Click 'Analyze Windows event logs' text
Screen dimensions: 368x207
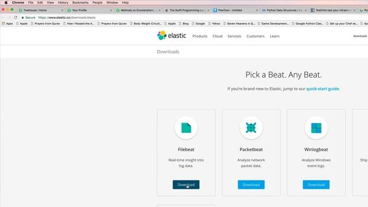[x=316, y=163]
